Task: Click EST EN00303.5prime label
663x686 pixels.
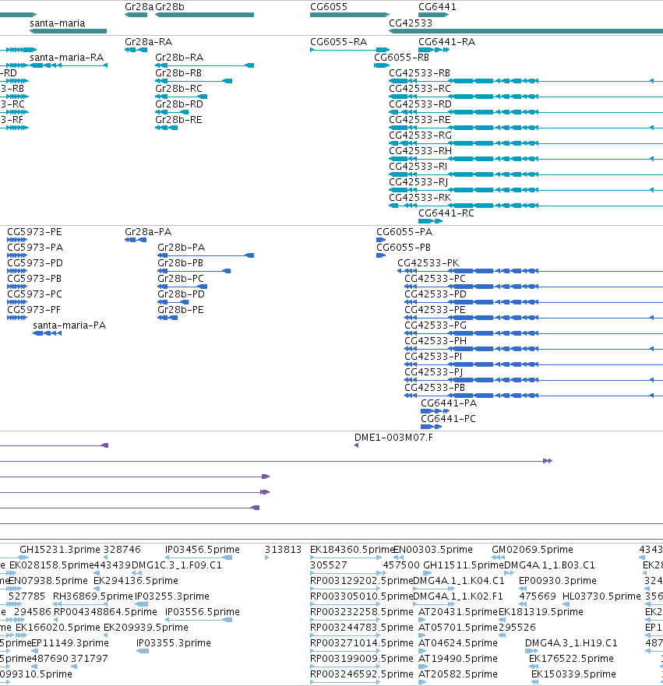Action: (x=433, y=550)
